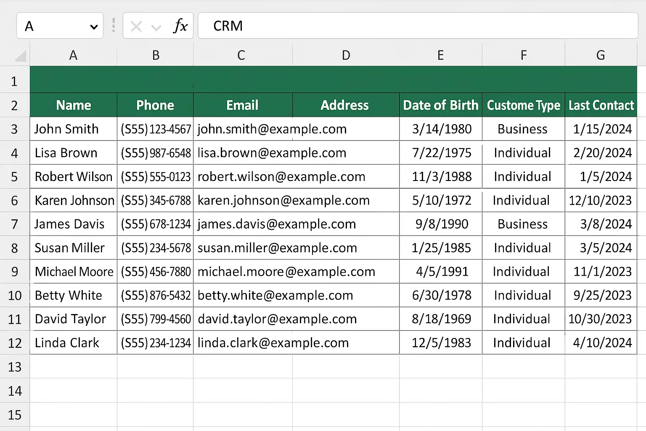The height and width of the screenshot is (431, 646).
Task: Click James Davis's Business customer type cell
Action: click(523, 224)
